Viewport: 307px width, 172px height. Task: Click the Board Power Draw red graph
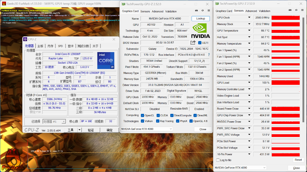[x=285, y=109]
